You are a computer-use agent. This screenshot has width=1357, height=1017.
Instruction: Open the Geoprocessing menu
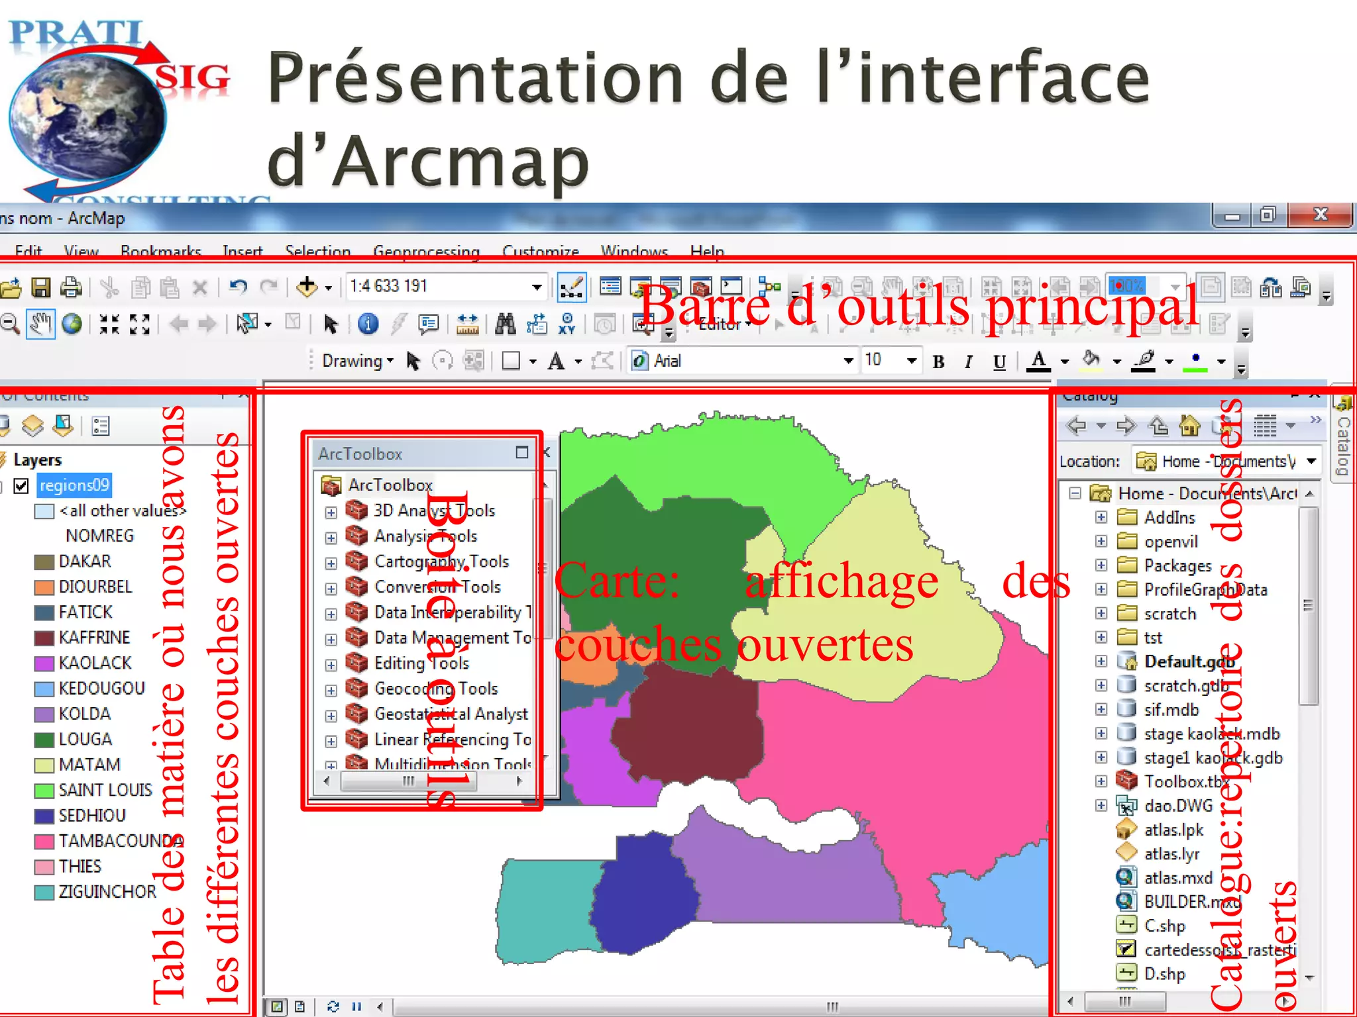pyautogui.click(x=426, y=252)
